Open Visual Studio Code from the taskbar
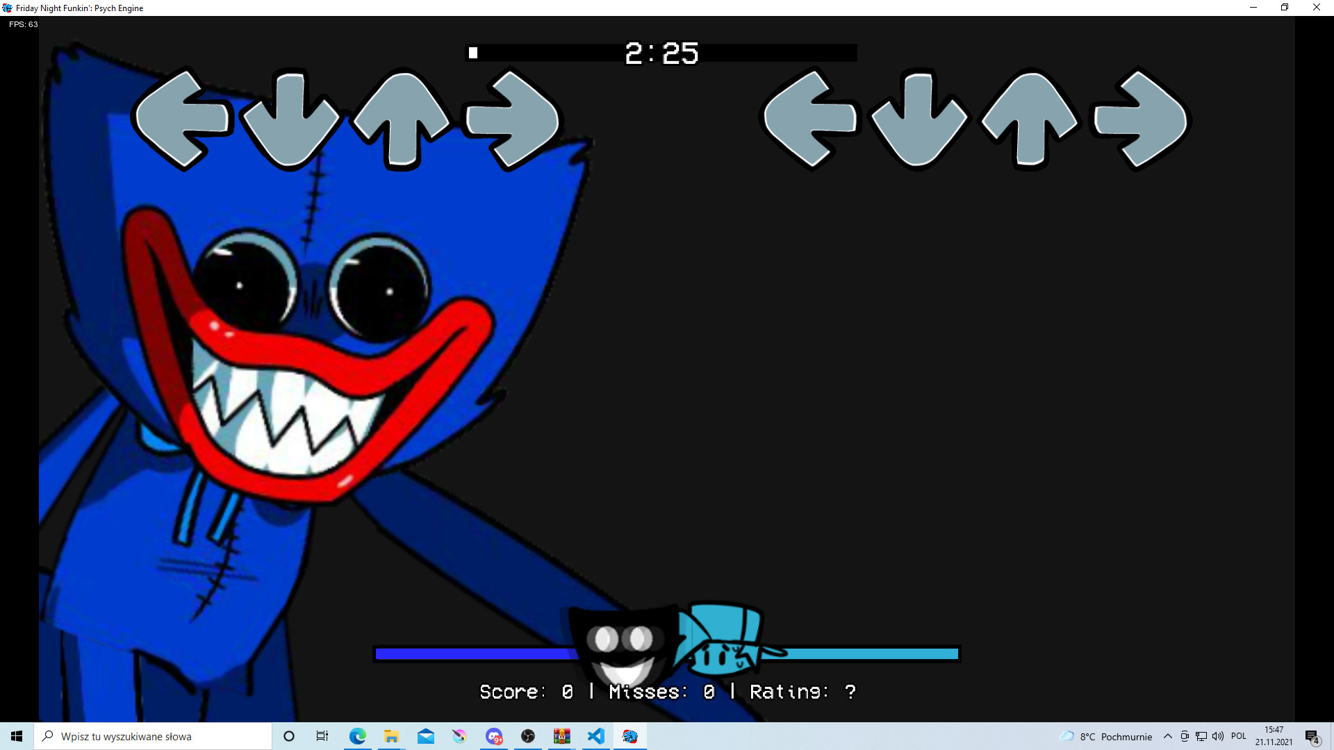The image size is (1334, 750). (595, 736)
